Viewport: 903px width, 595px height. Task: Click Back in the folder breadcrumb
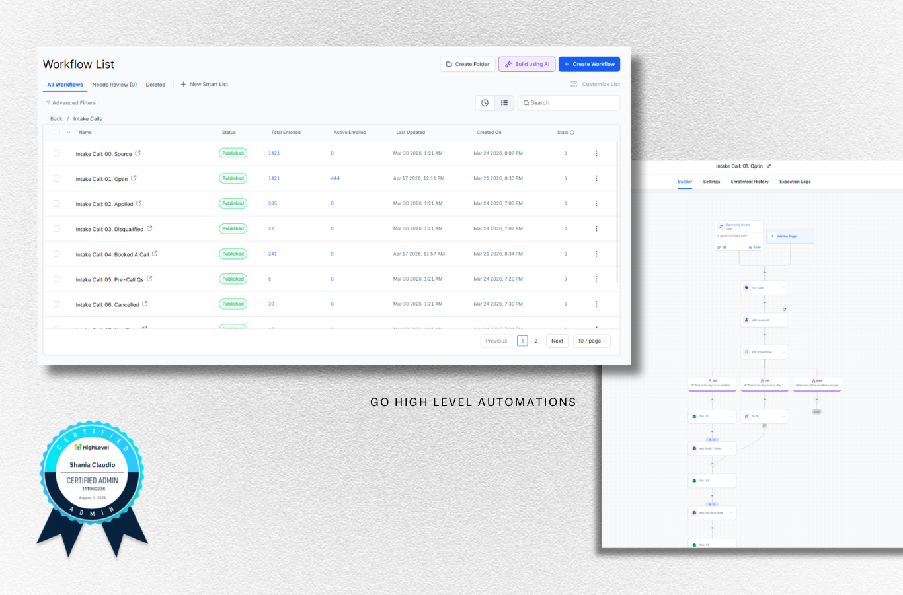pyautogui.click(x=56, y=119)
